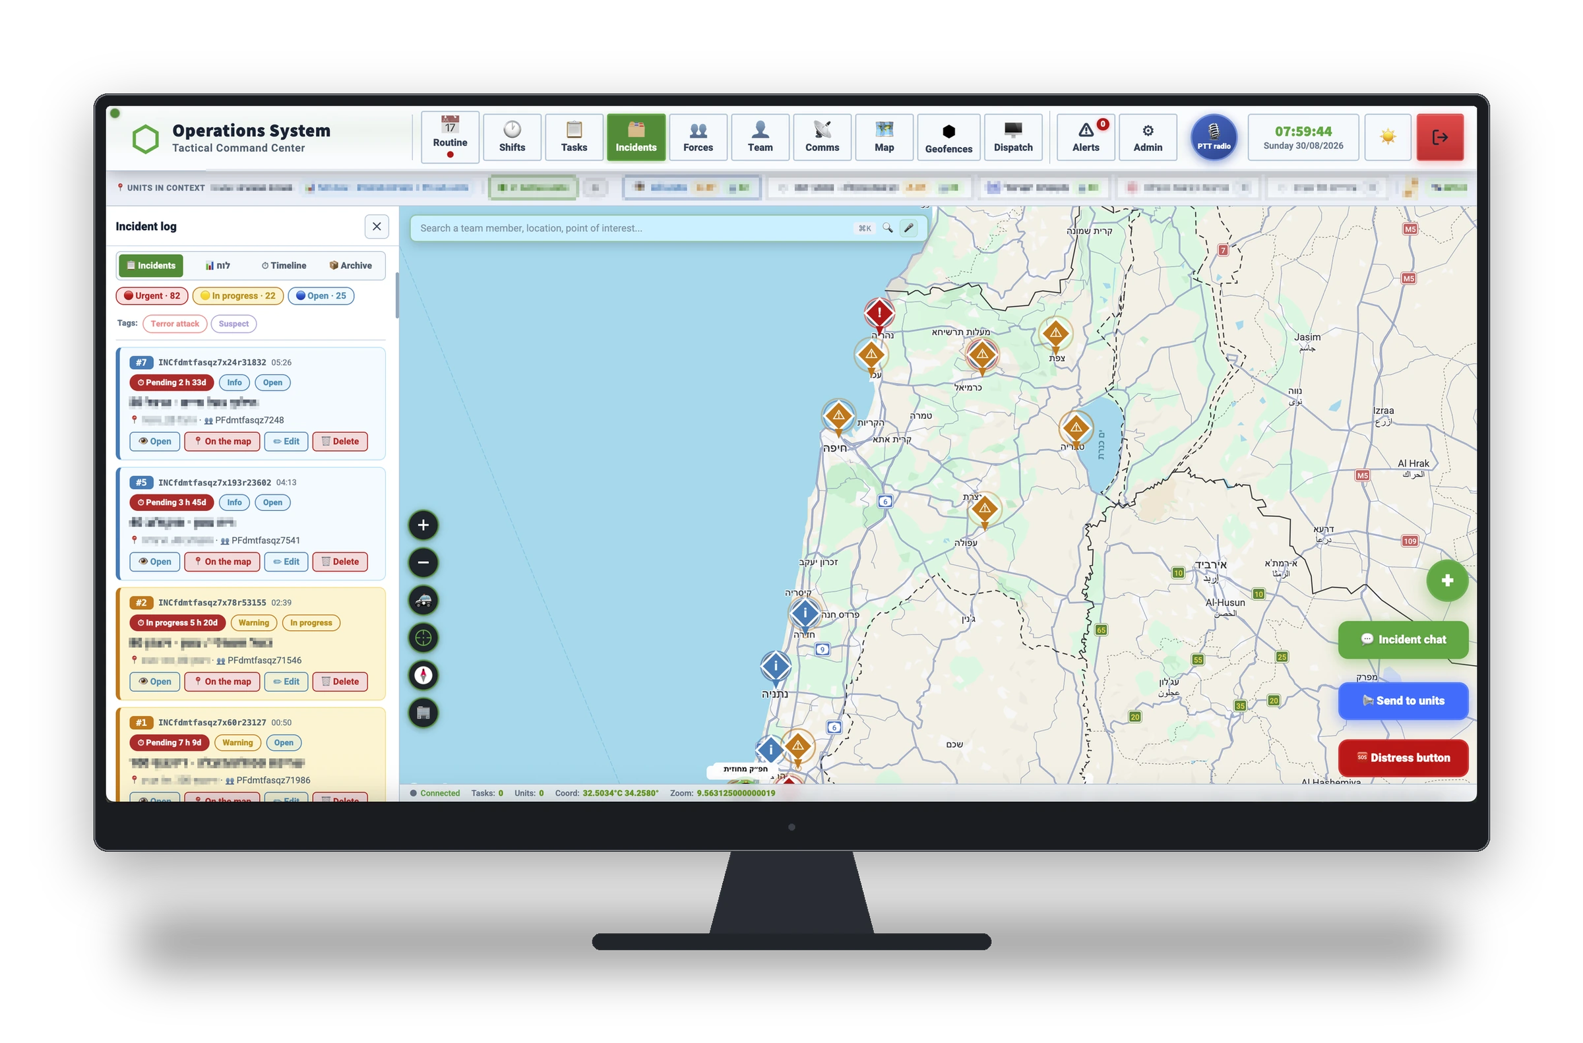The height and width of the screenshot is (1043, 1583).
Task: Open the Shifts clock section
Action: pyautogui.click(x=512, y=137)
